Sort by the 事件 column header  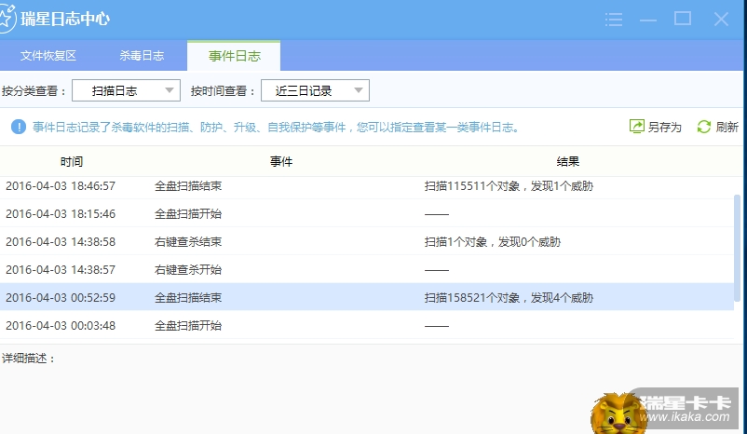pyautogui.click(x=281, y=162)
